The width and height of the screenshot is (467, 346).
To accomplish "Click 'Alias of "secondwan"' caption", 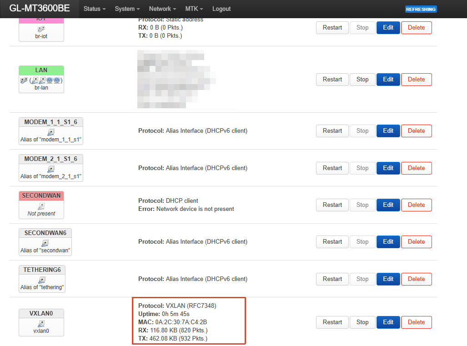I will point(45,251).
